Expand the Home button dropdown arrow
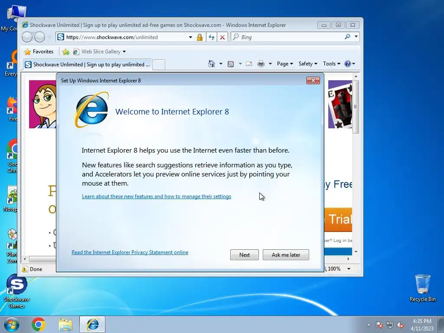Screen dimensions: 444x333 pyautogui.click(x=221, y=64)
